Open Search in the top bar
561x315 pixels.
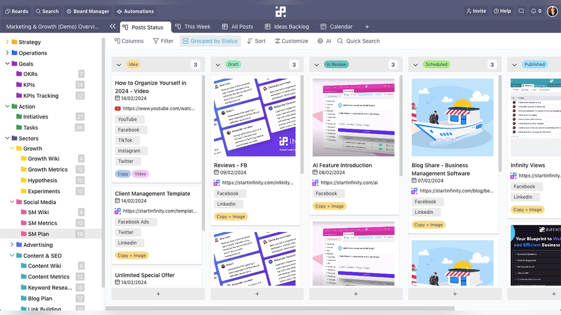point(47,11)
